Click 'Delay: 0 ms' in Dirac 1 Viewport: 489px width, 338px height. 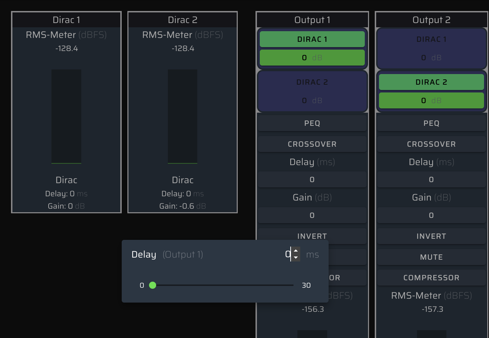point(66,193)
